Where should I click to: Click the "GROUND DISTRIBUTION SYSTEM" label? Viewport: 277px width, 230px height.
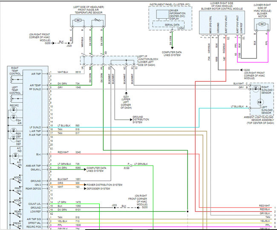pos(141,120)
